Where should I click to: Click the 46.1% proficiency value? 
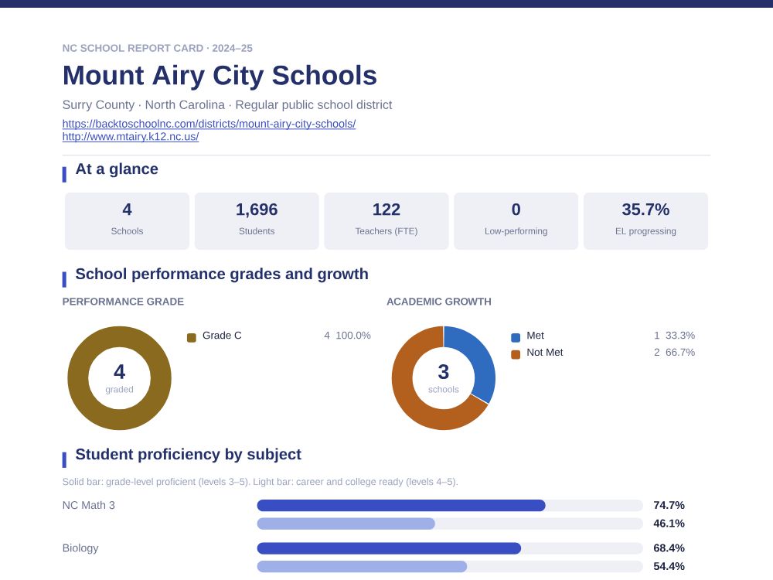[x=669, y=524]
